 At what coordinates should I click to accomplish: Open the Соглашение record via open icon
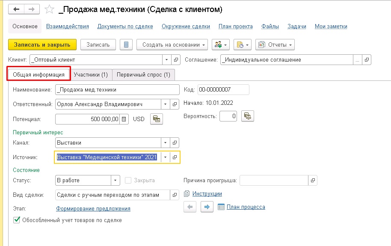pyautogui.click(x=367, y=60)
